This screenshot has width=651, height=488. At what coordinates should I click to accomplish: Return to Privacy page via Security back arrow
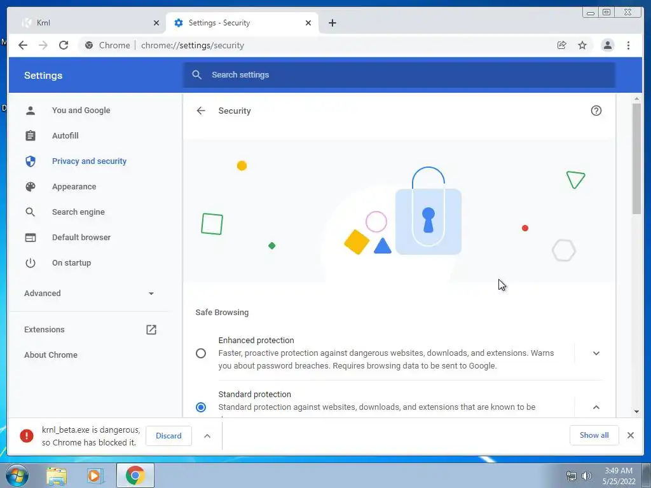point(201,111)
